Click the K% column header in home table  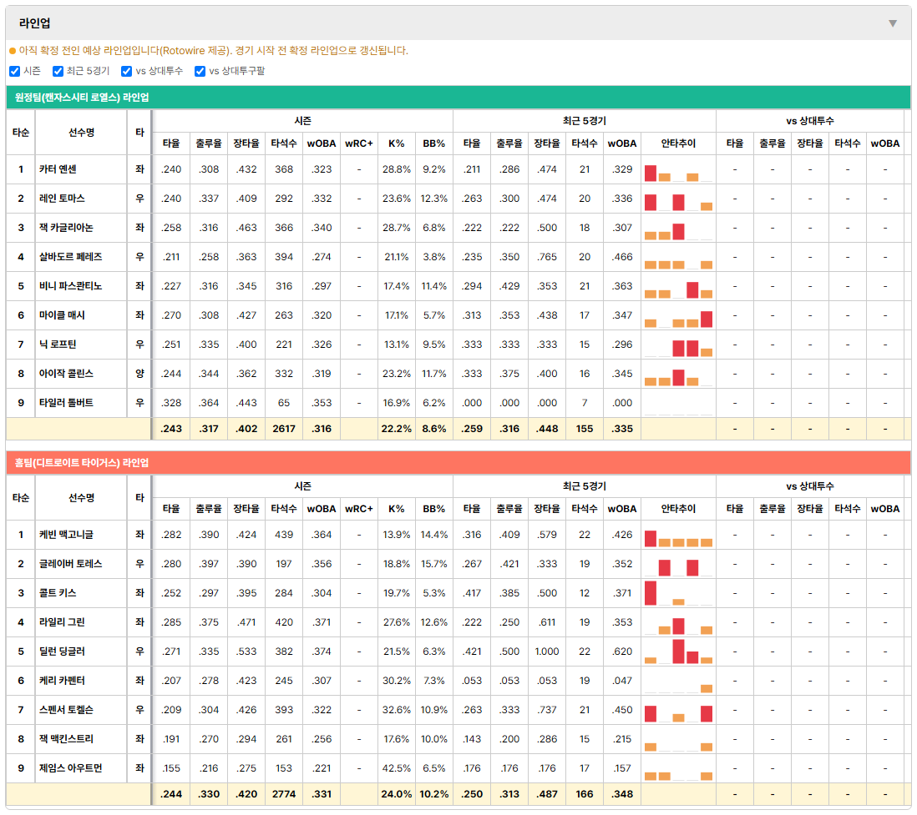coord(396,509)
